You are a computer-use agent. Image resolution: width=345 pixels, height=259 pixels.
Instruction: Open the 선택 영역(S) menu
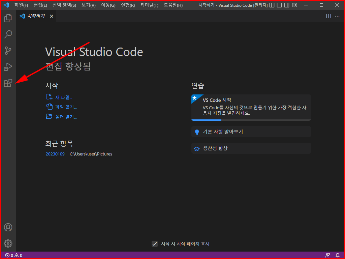tap(64, 5)
